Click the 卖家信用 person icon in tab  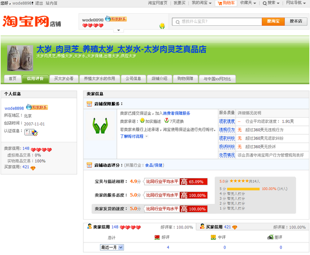click(x=89, y=226)
